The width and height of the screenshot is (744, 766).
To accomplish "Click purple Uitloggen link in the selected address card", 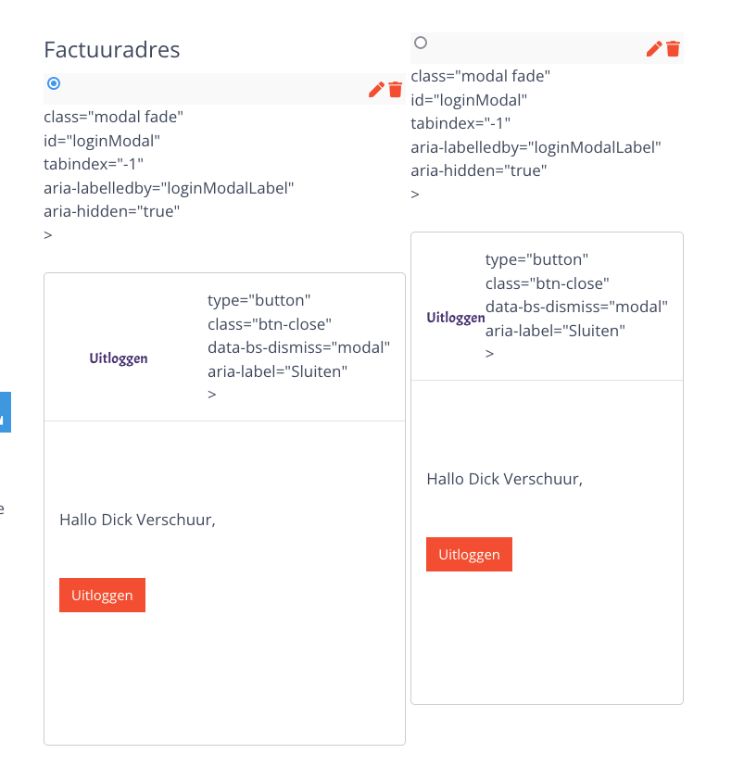I will (119, 358).
